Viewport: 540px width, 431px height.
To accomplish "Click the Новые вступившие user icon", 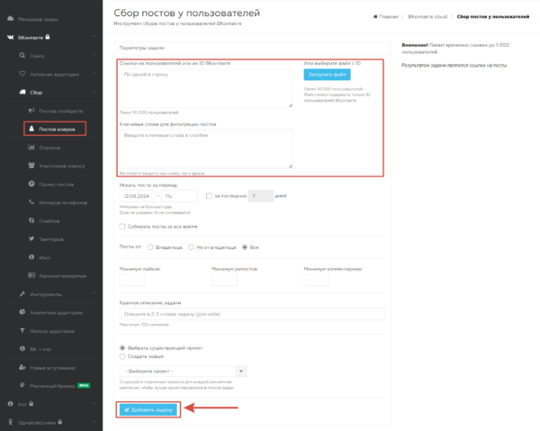I will tap(22, 367).
